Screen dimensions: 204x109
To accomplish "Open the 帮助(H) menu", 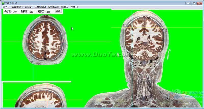I will tap(74, 7).
